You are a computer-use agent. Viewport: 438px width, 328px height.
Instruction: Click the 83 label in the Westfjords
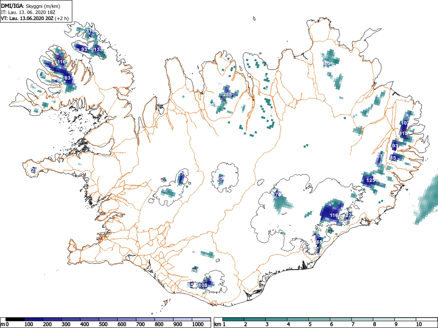[67, 78]
